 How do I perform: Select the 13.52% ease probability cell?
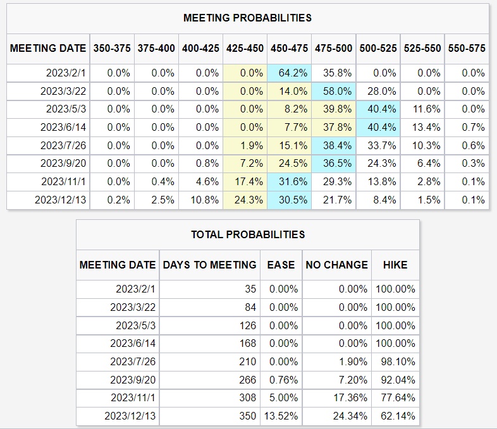[x=283, y=416]
